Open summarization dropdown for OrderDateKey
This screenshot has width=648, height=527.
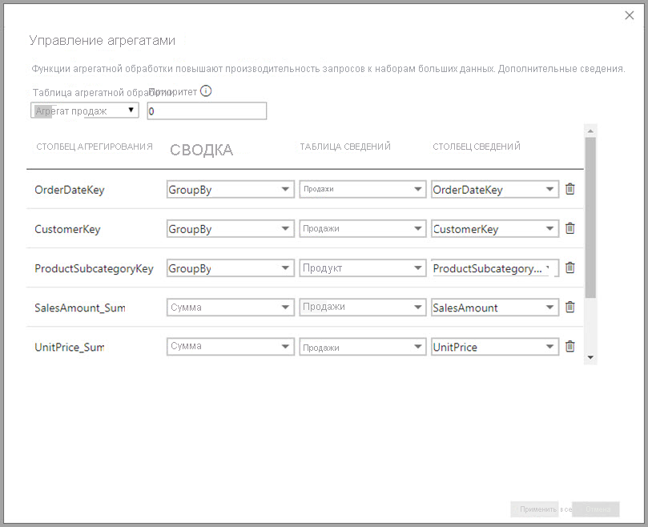click(231, 189)
